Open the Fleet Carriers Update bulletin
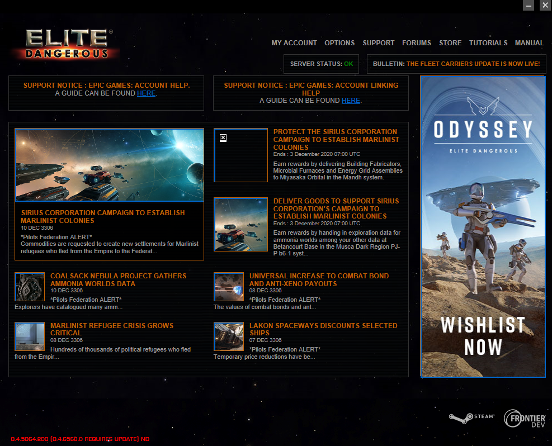 click(456, 64)
